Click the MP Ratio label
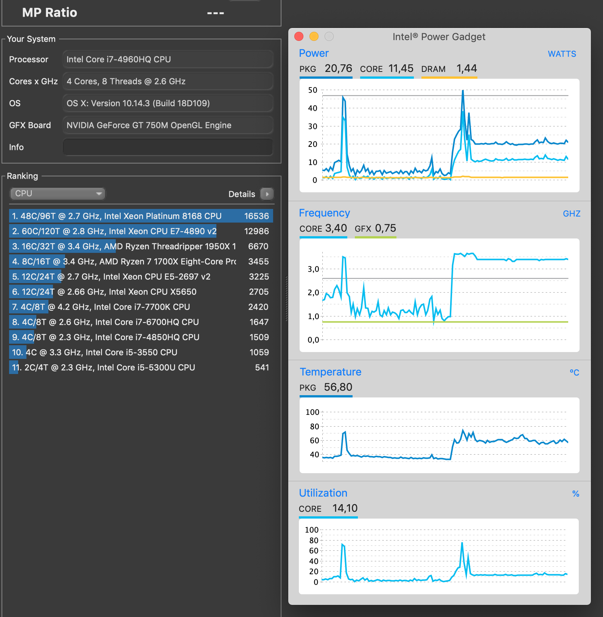Image resolution: width=603 pixels, height=617 pixels. click(x=50, y=12)
